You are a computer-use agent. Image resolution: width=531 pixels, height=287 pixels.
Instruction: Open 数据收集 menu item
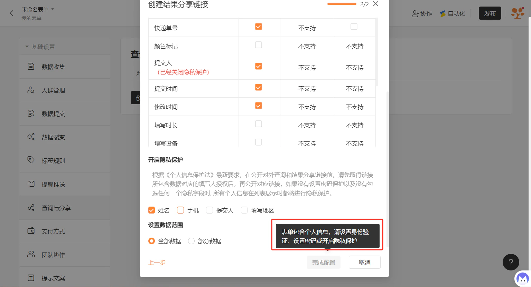tap(65, 67)
